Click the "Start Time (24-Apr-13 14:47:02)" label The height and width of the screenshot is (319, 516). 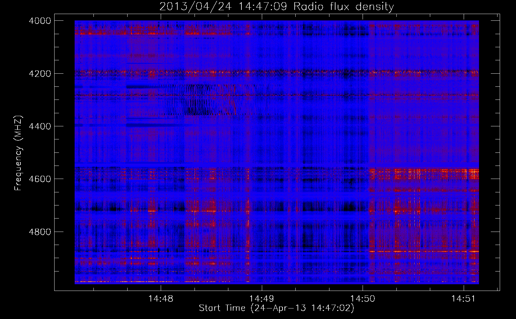click(276, 308)
